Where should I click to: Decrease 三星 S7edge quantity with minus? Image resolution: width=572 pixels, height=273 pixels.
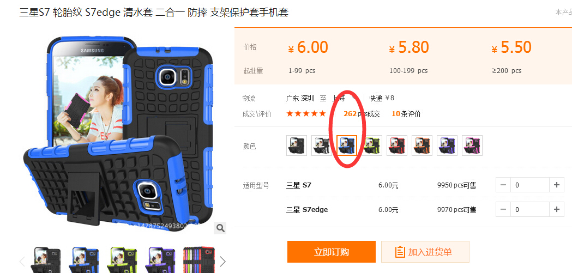point(503,210)
